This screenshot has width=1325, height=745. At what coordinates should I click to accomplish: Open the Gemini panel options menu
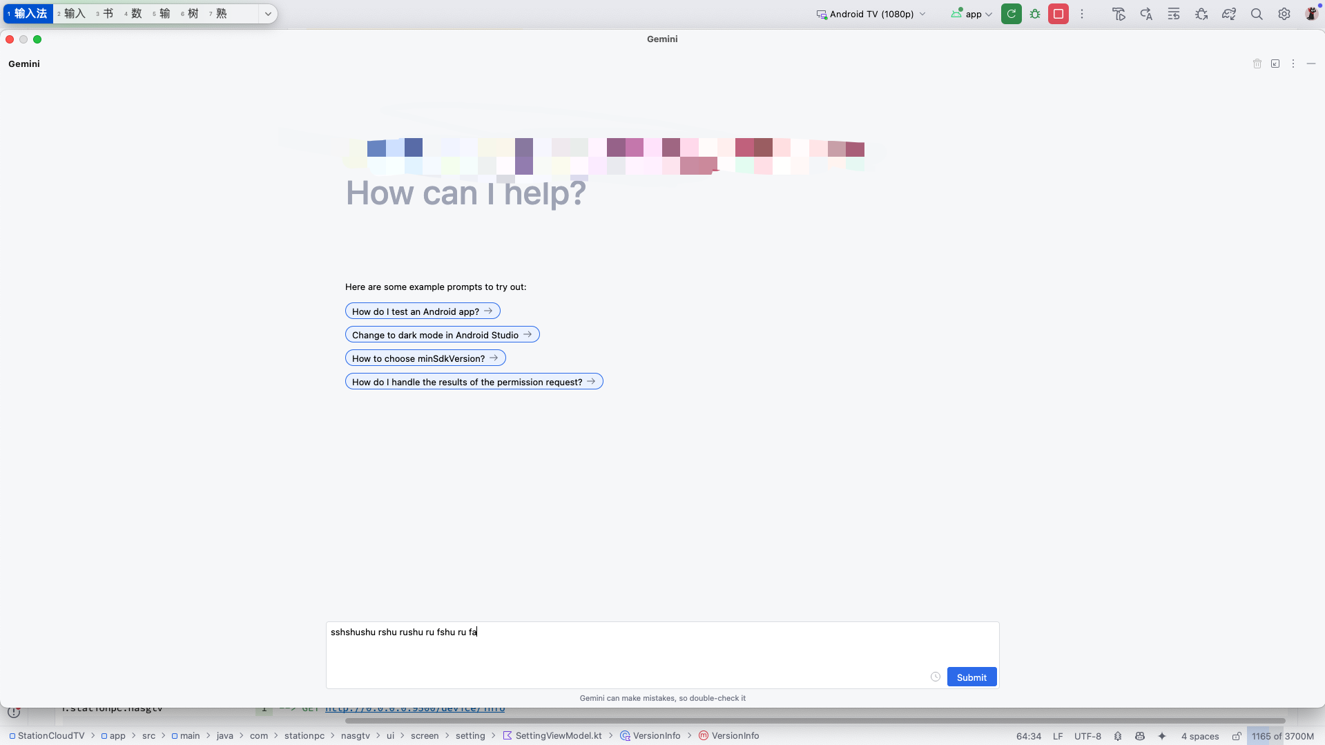1293,64
